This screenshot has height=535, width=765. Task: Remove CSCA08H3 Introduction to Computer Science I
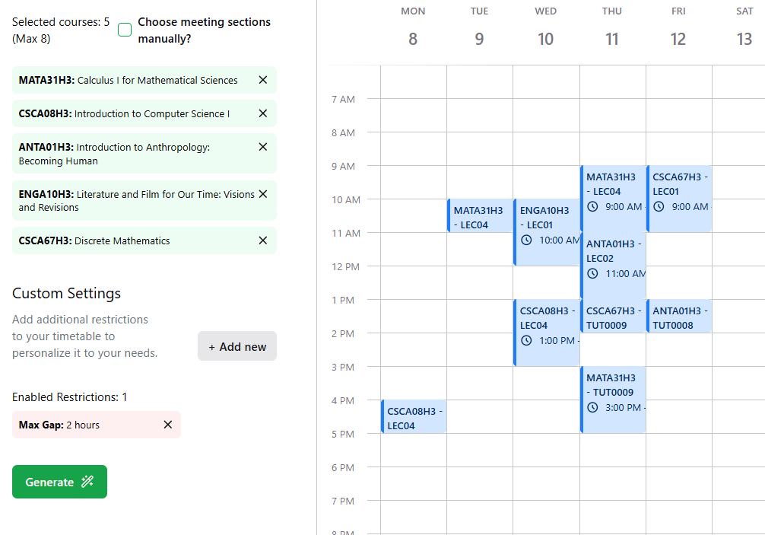coord(262,113)
